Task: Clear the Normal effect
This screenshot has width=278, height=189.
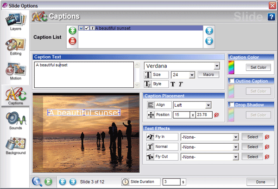Action: (x=267, y=147)
